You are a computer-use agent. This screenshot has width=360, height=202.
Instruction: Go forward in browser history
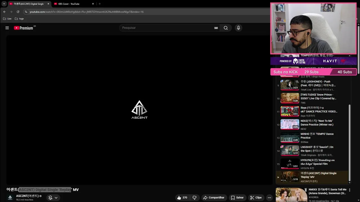(x=11, y=12)
